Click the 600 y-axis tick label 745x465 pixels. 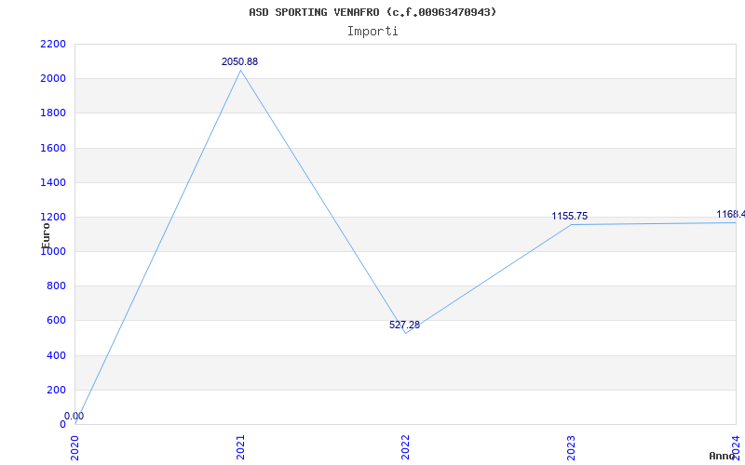(x=56, y=321)
